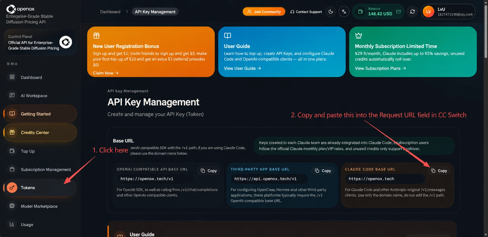This screenshot has height=237, width=488.
Task: Copy the Claude Code Base URL
Action: tap(439, 171)
